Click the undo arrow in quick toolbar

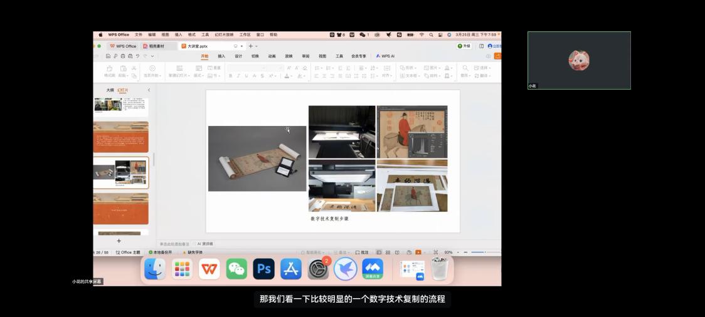coord(137,56)
